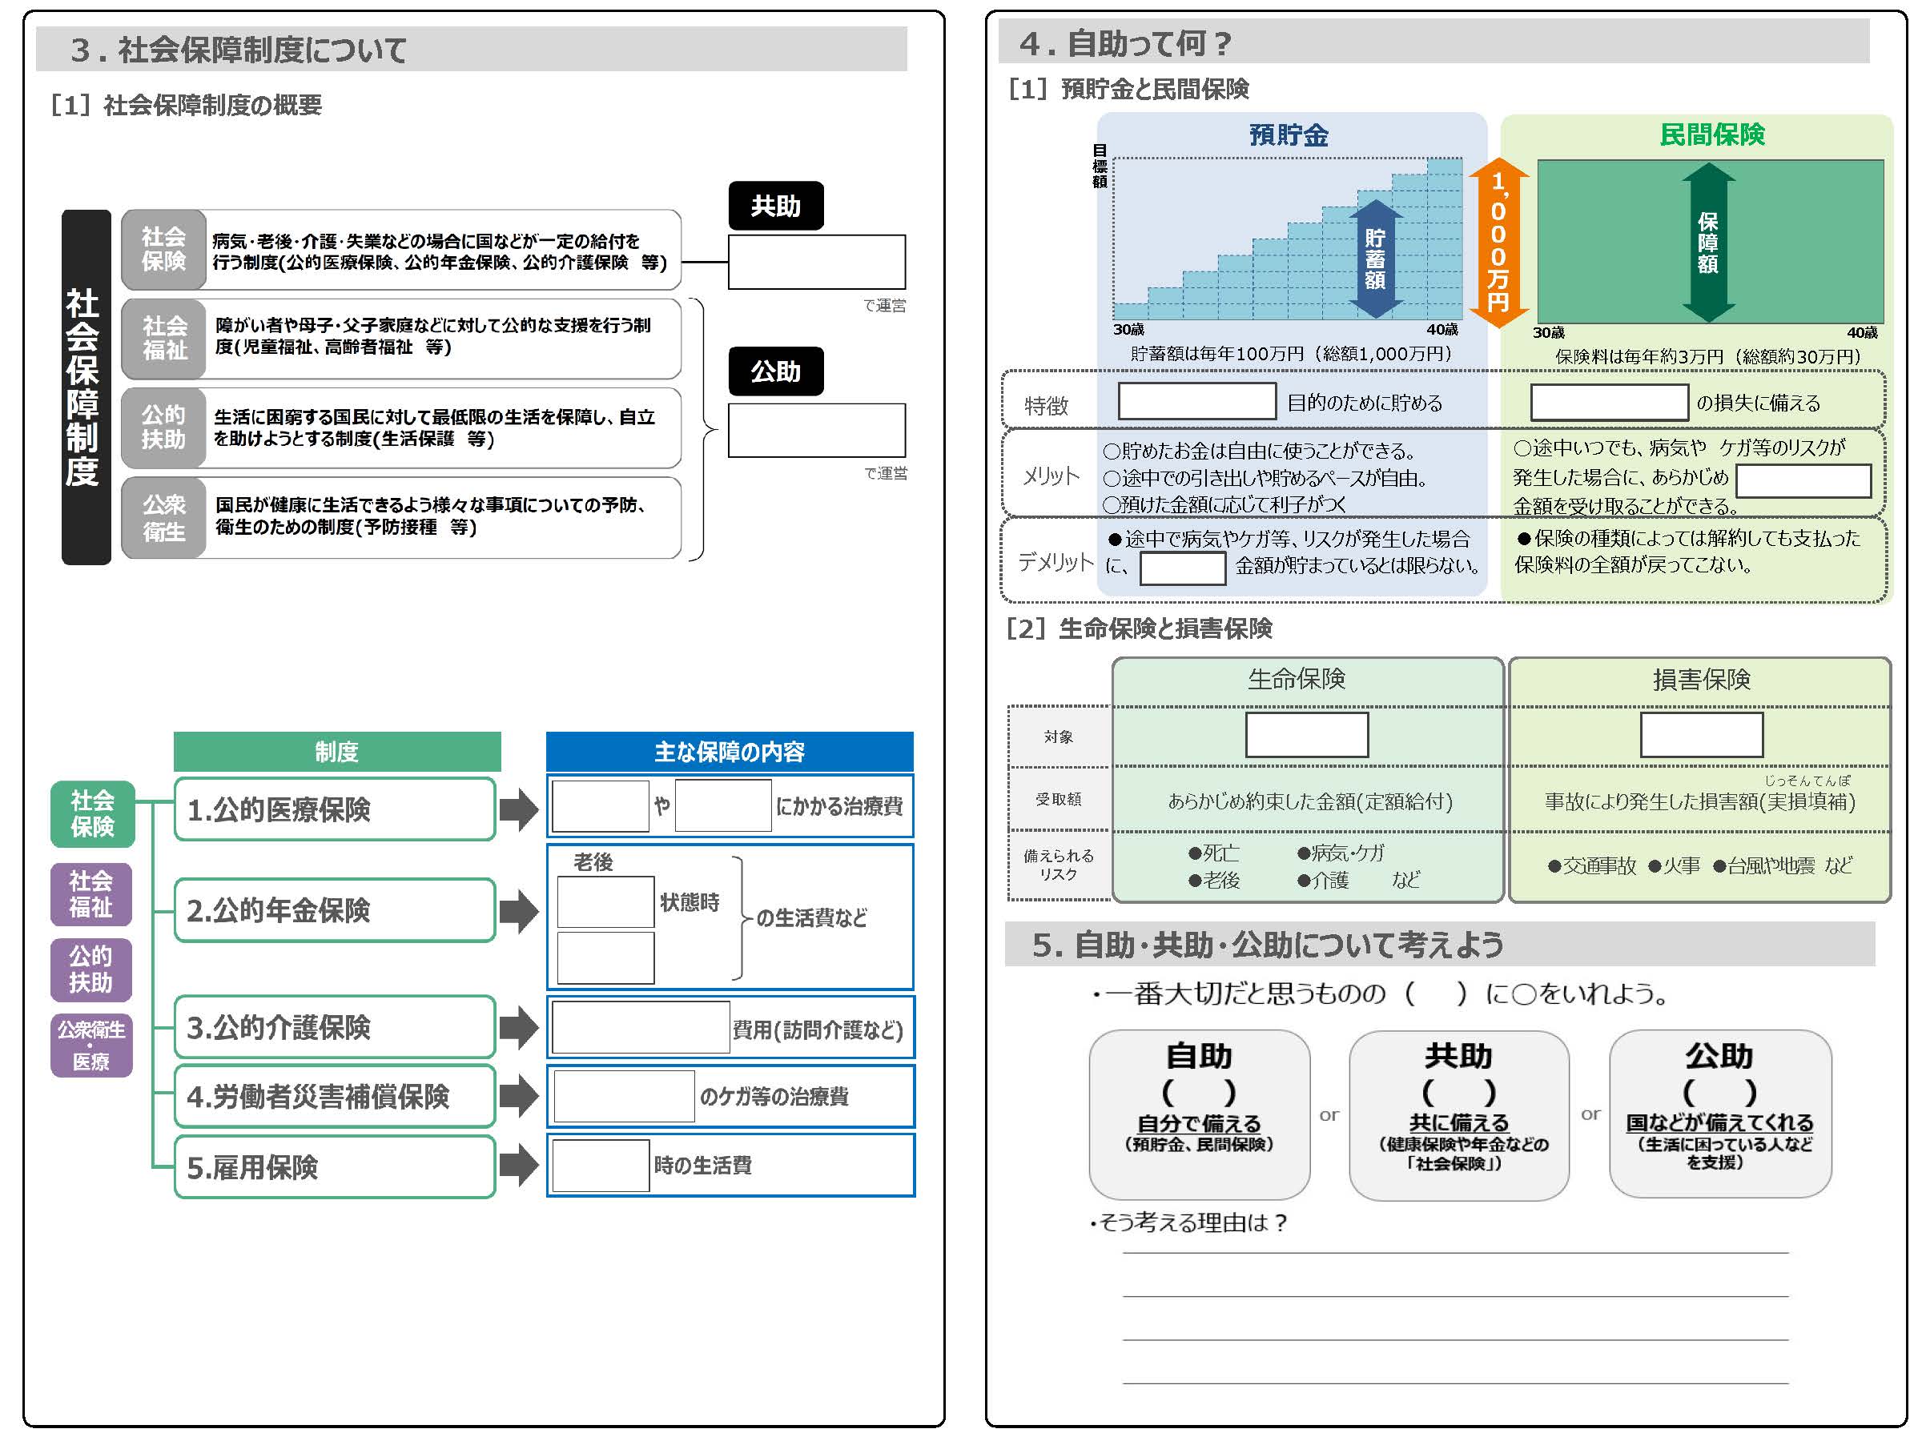1922x1441 pixels.
Task: Click the 損害保険 column header
Action: point(1700,680)
